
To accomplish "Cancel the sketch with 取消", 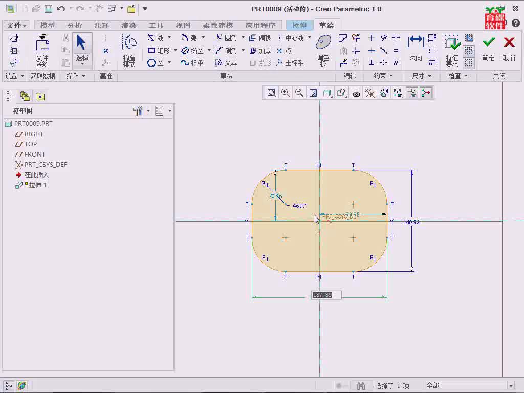I will point(509,49).
